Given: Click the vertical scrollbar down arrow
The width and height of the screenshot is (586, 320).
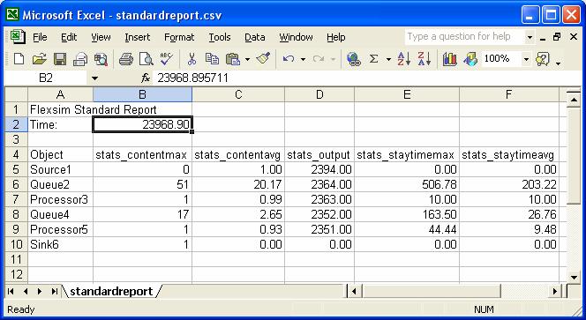Looking at the screenshot, I should tap(574, 277).
